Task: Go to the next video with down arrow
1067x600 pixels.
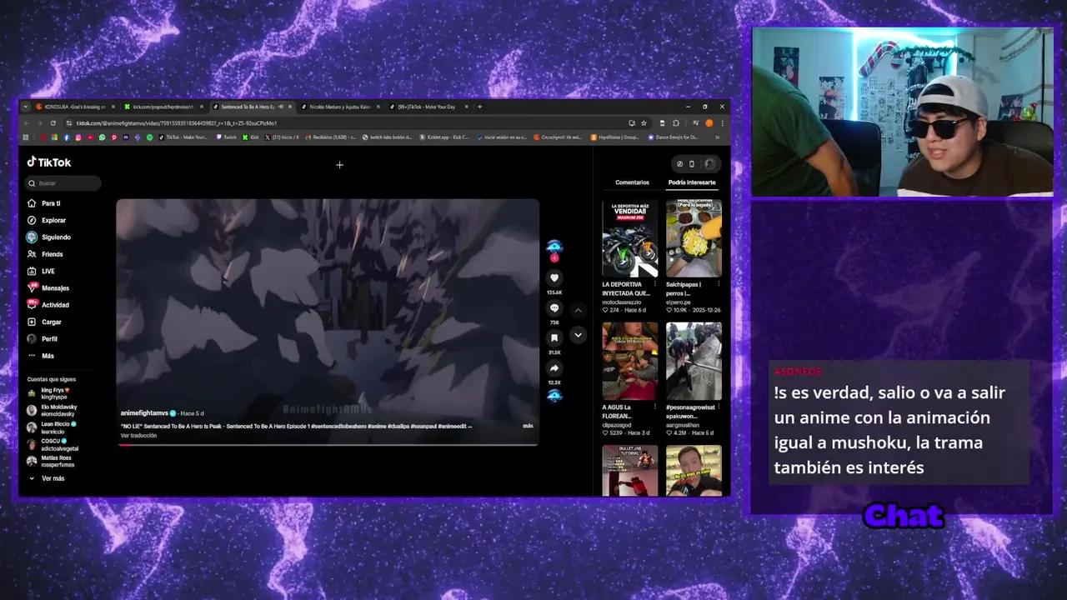Action: (578, 335)
